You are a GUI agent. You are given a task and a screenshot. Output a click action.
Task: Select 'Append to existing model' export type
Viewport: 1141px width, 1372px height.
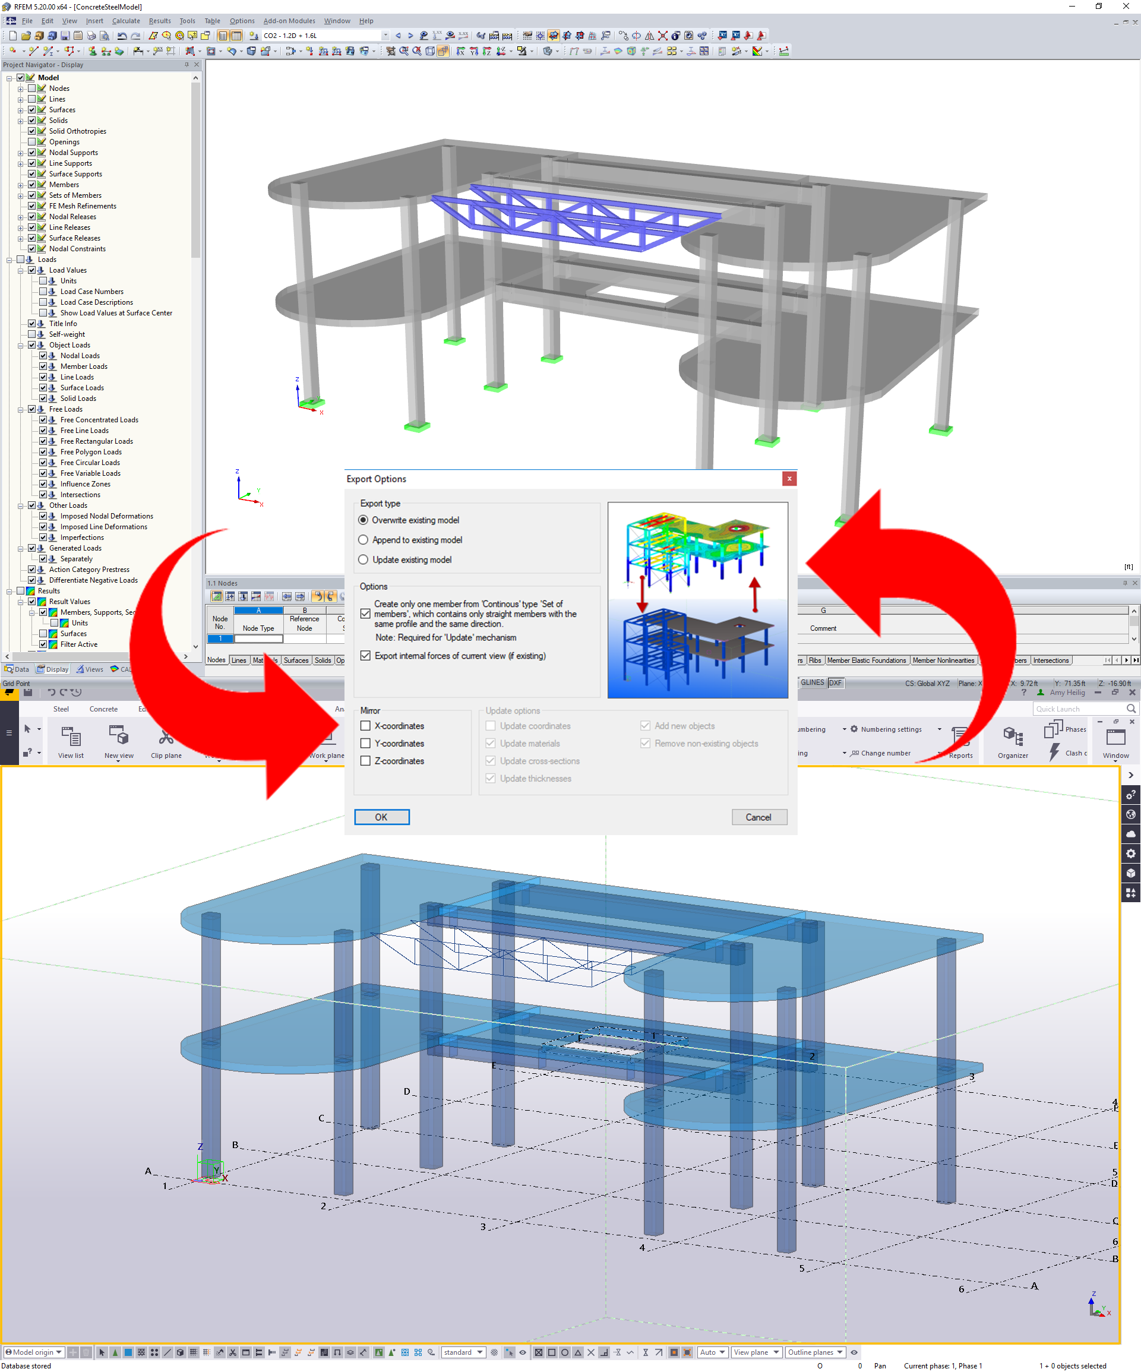(364, 540)
